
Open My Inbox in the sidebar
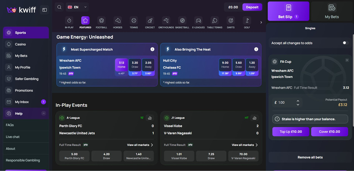[x=26, y=102]
